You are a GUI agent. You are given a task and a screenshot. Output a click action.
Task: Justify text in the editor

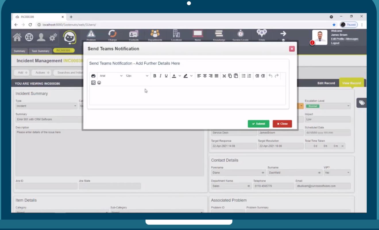(216, 76)
